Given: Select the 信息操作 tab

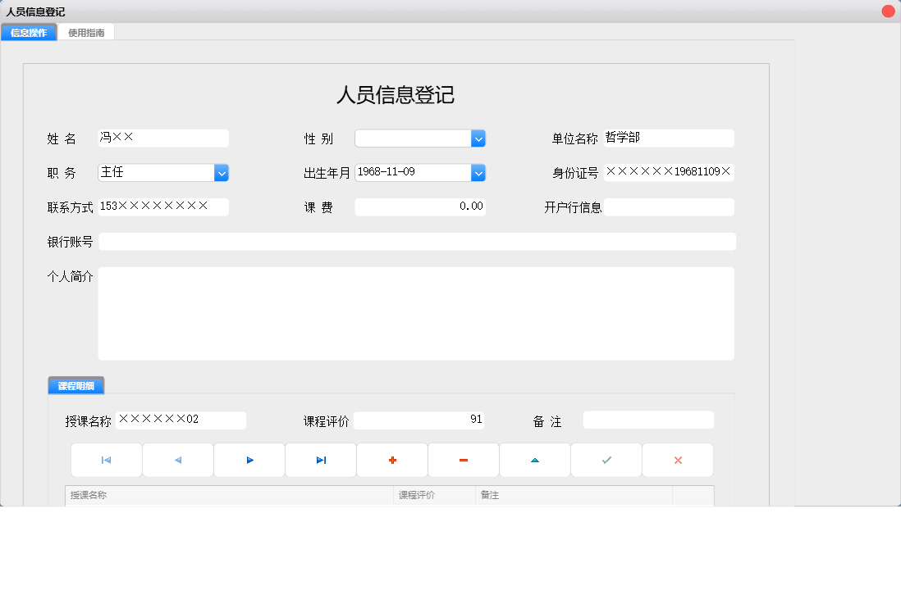Looking at the screenshot, I should tap(29, 32).
